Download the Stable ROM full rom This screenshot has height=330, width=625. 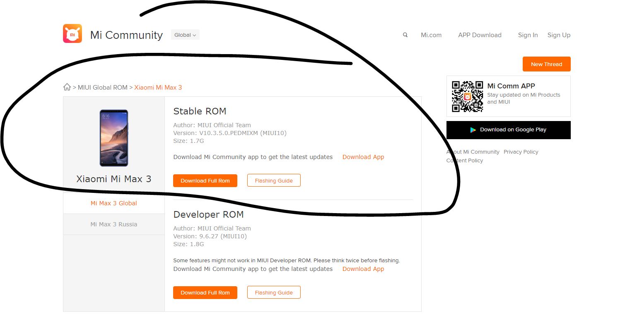205,180
